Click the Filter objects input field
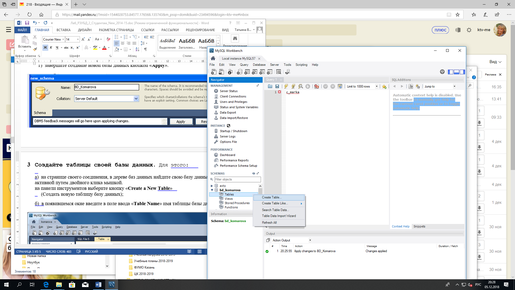 tap(237, 179)
